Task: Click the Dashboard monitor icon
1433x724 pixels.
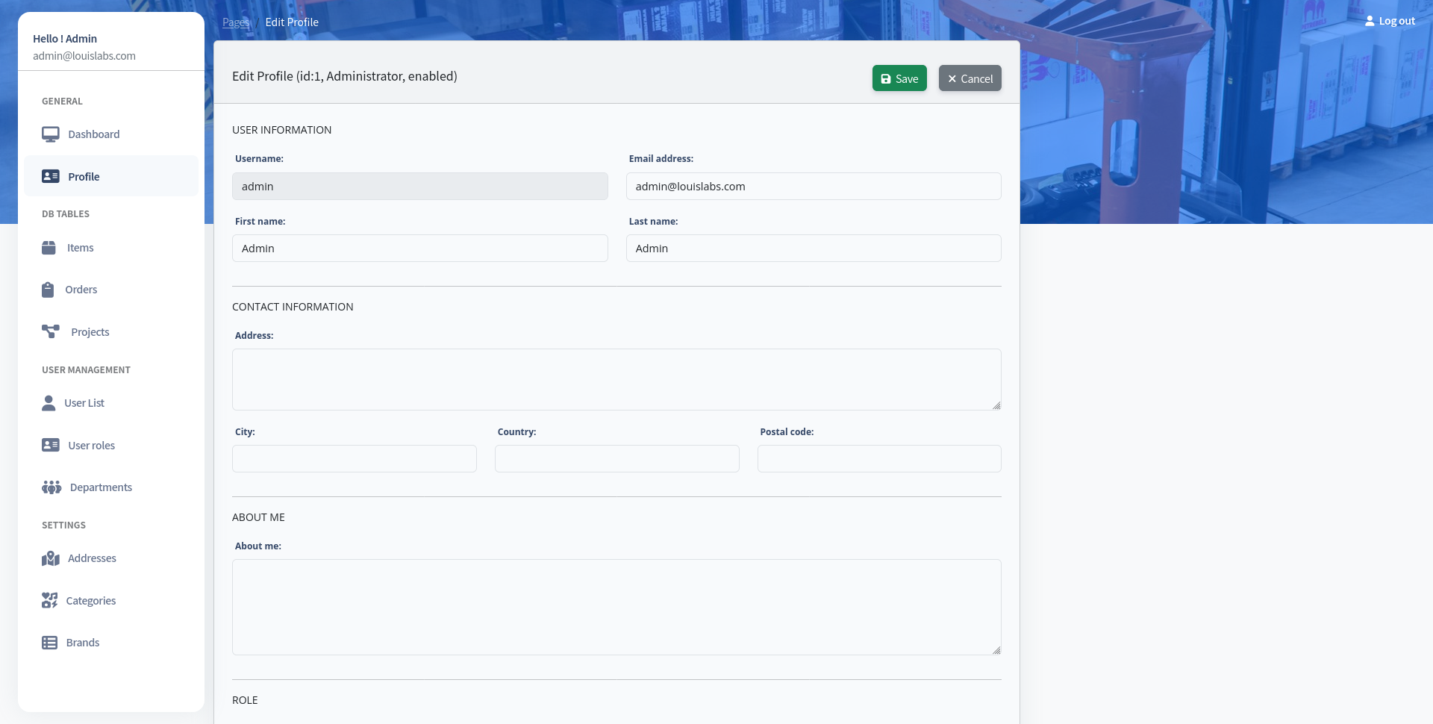Action: pos(51,134)
